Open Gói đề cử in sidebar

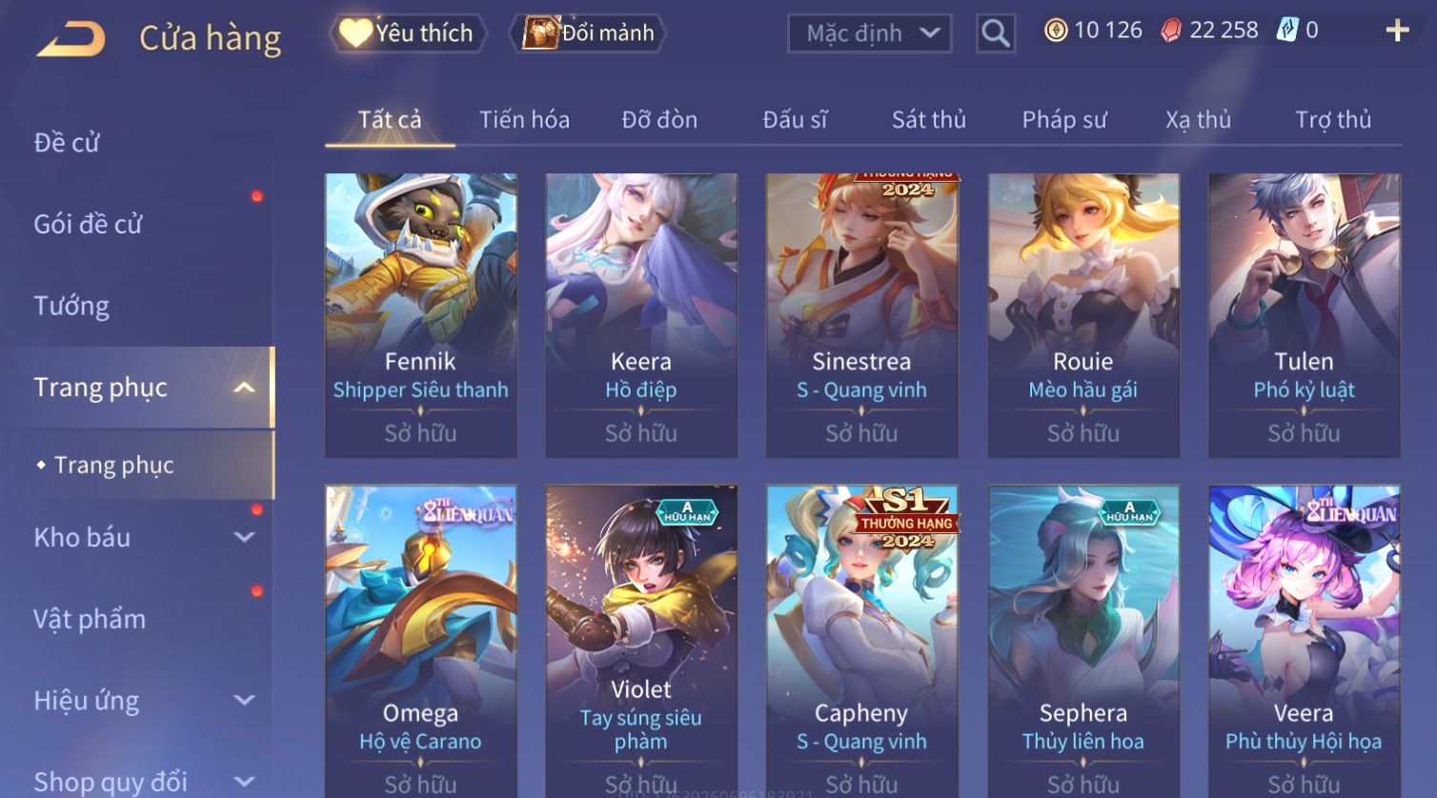[x=88, y=225]
